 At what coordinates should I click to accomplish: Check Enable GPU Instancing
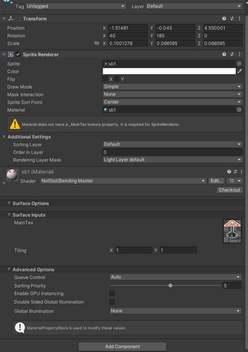coord(112,293)
